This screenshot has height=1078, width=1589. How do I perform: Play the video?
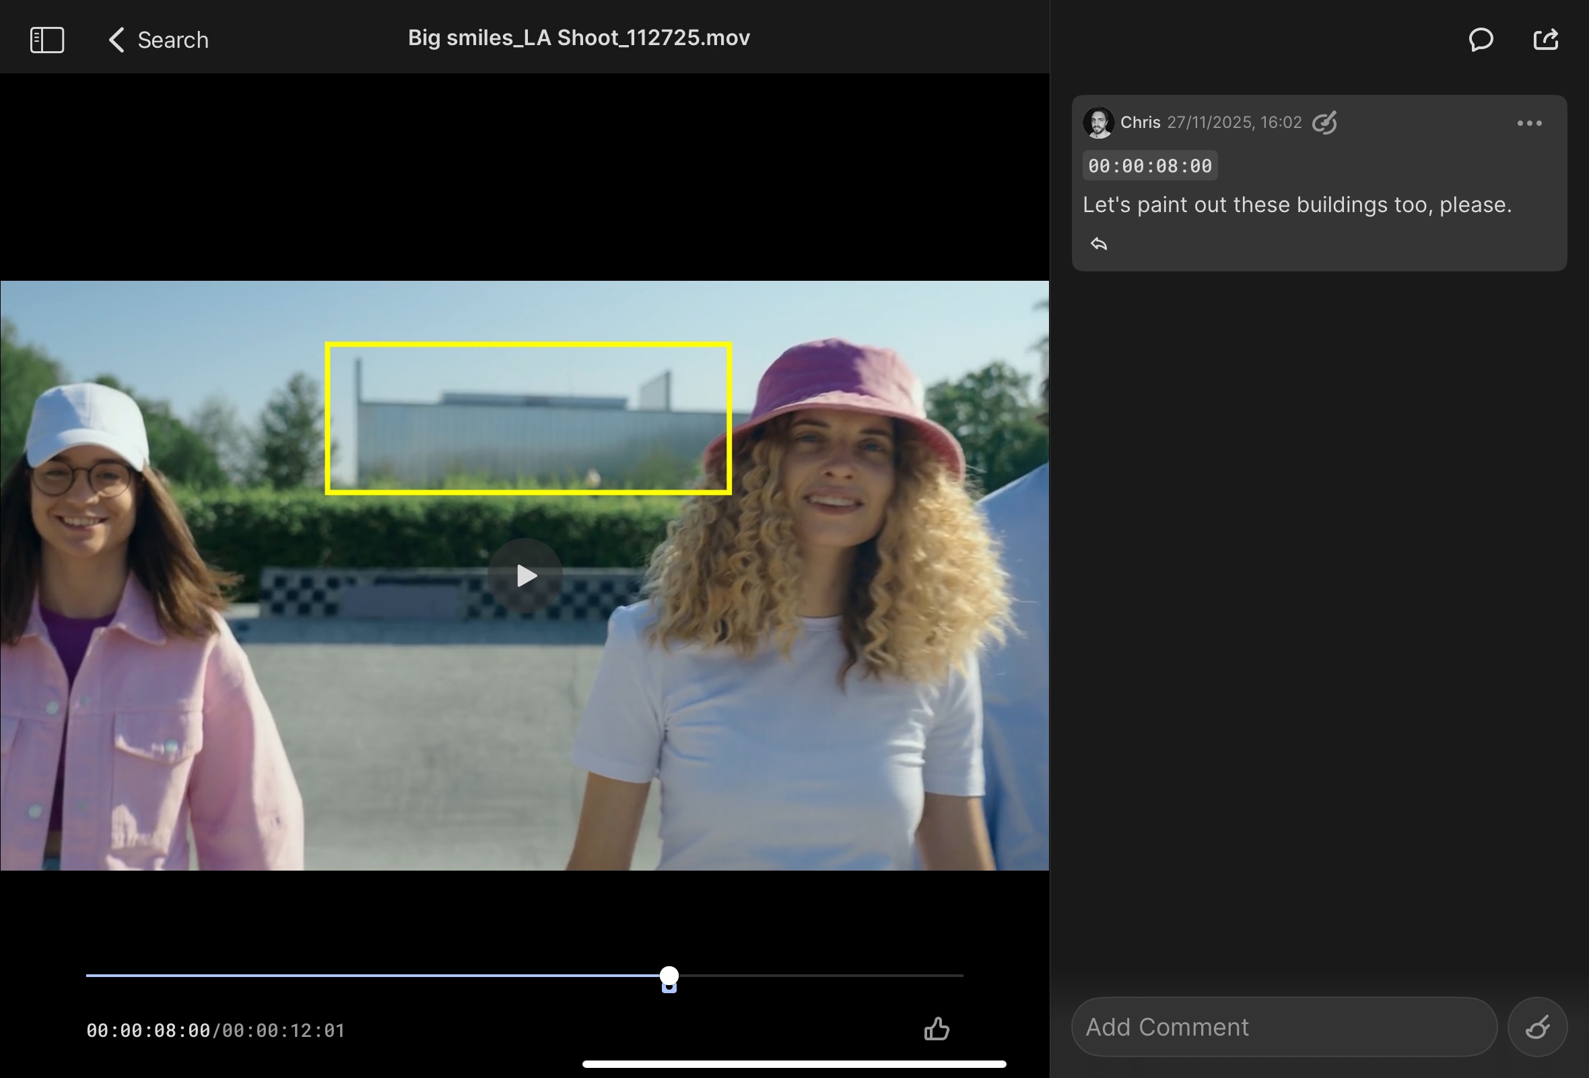(x=525, y=576)
